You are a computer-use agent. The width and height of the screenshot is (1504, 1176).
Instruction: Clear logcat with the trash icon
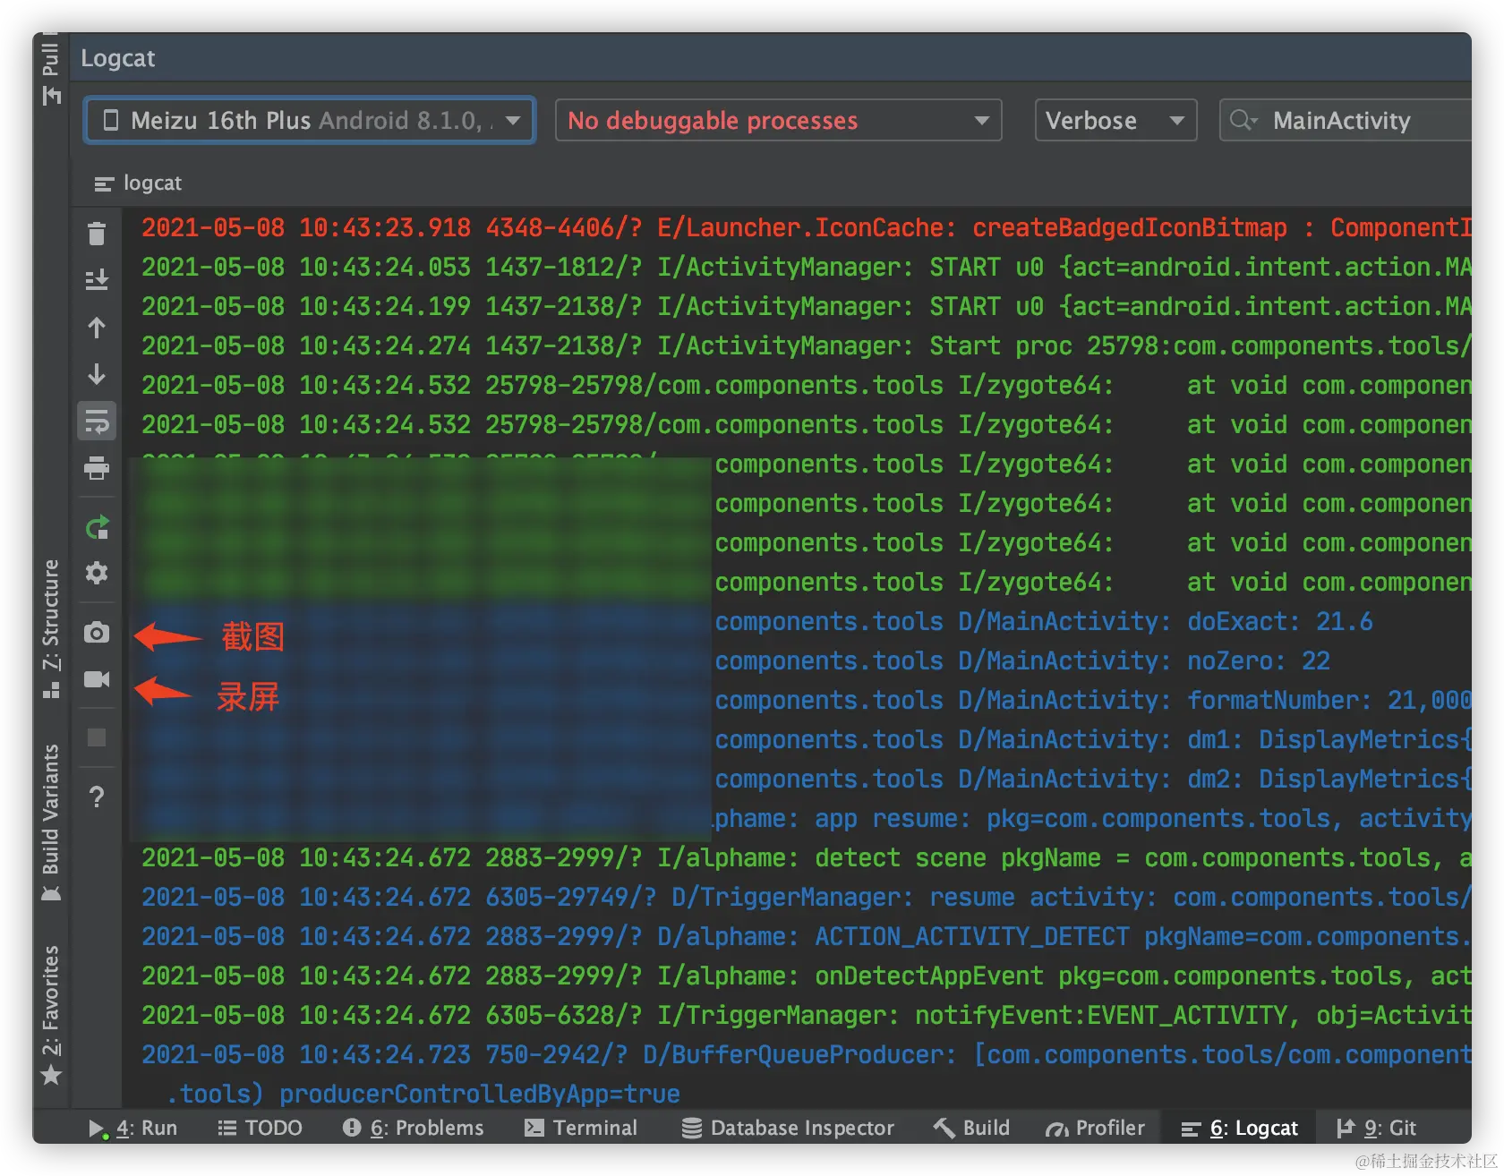97,234
